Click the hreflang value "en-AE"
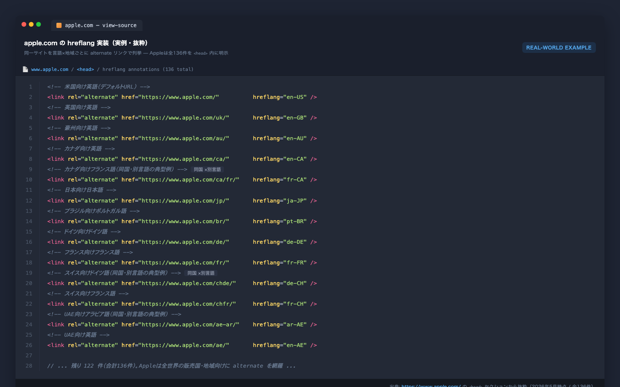 coord(295,345)
